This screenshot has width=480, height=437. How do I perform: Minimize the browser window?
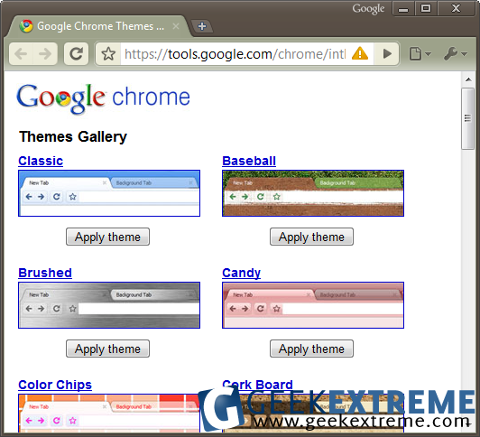[403, 8]
